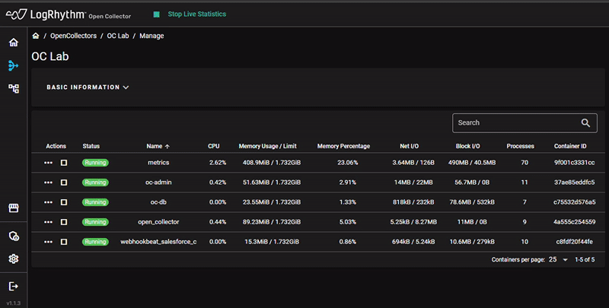Viewport: 609px width, 308px height.
Task: Stop the open_collector container square button
Action: [64, 222]
